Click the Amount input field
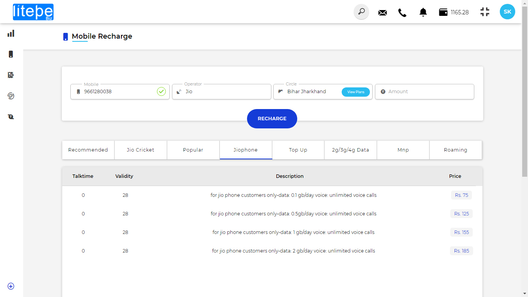 coord(429,92)
